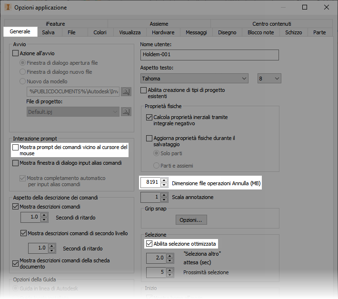Decrease the Seleziona altro wait time

(x=170, y=260)
